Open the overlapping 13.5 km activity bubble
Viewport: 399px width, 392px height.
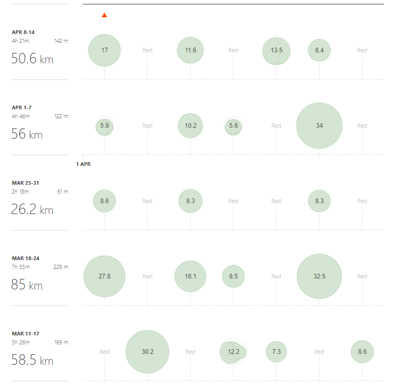(276, 50)
